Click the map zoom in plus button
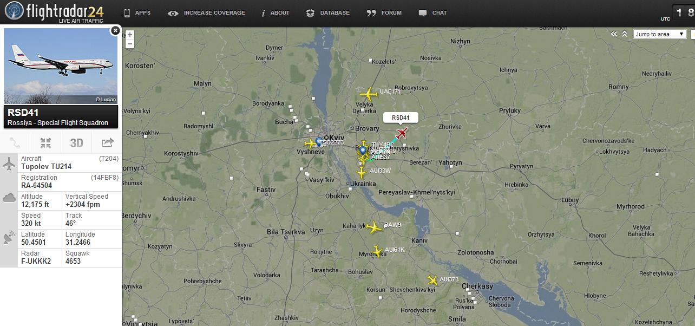This screenshot has width=695, height=326. pos(130,35)
